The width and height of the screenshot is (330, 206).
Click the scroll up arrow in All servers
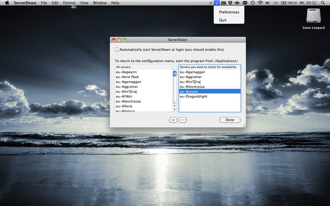click(x=174, y=105)
